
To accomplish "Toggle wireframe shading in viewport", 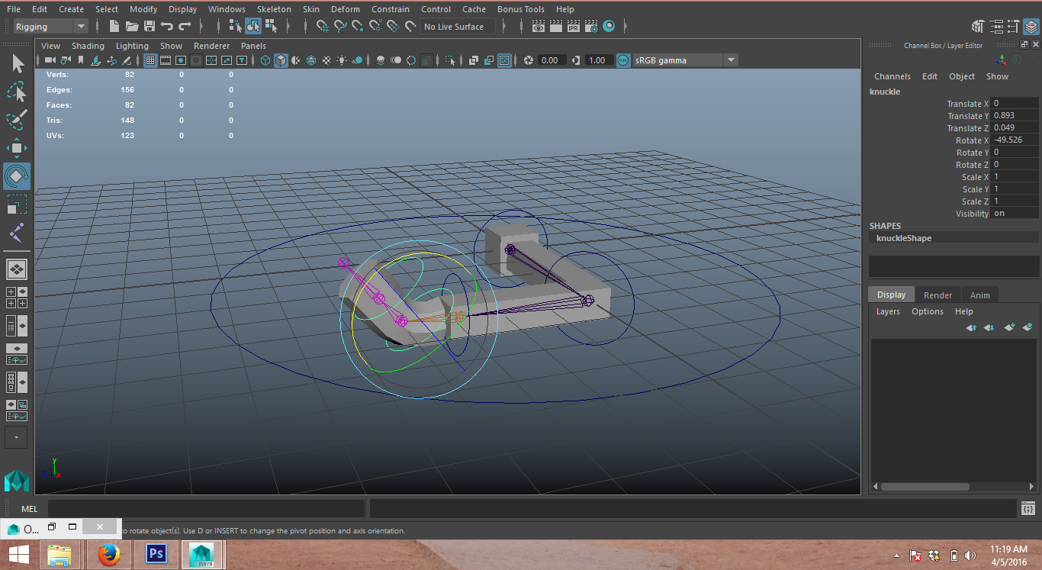I will (x=265, y=60).
